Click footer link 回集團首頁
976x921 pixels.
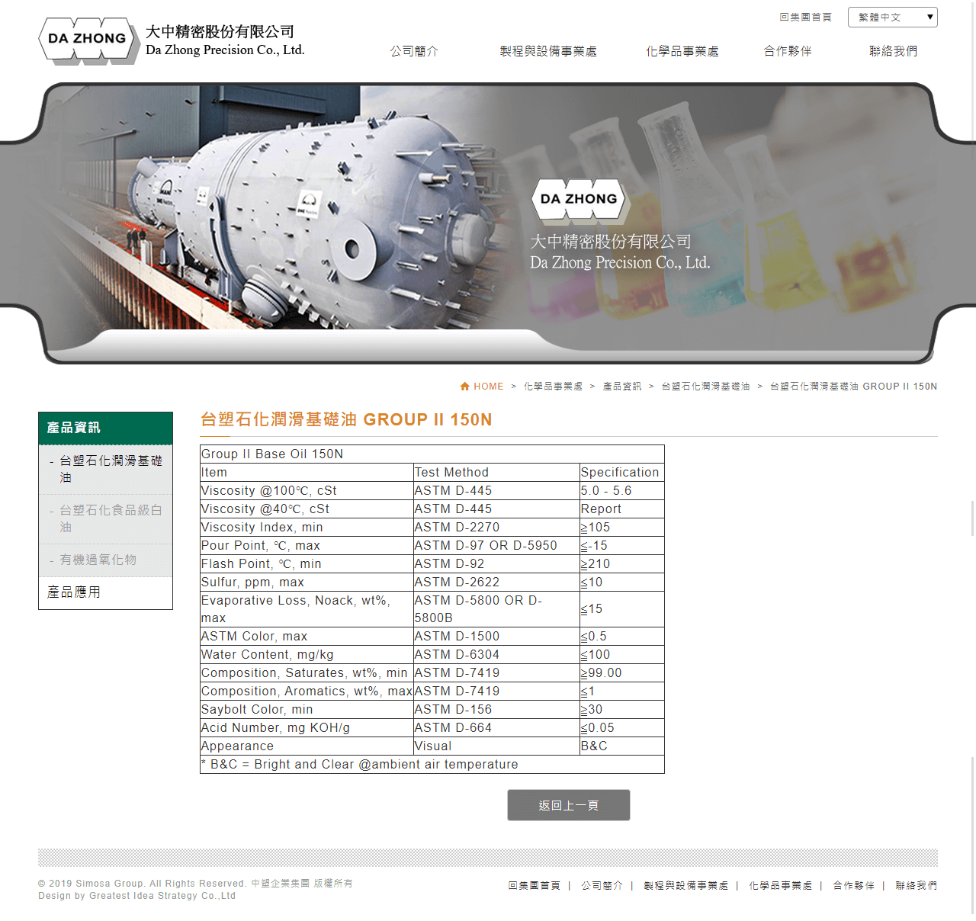tap(535, 885)
